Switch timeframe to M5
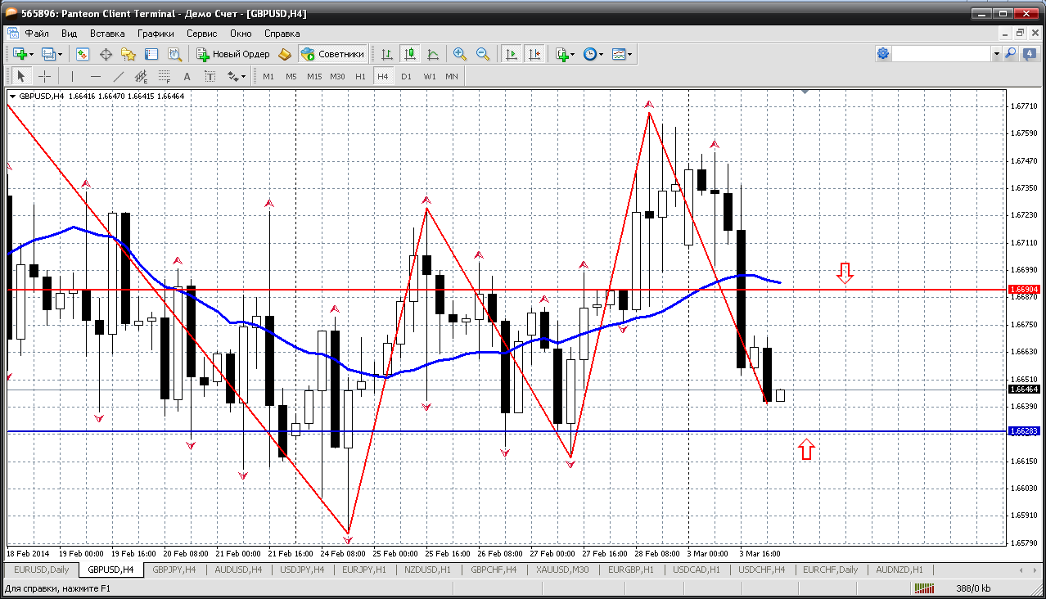 coord(291,76)
